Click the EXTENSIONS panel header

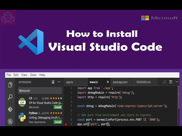(x=25, y=82)
